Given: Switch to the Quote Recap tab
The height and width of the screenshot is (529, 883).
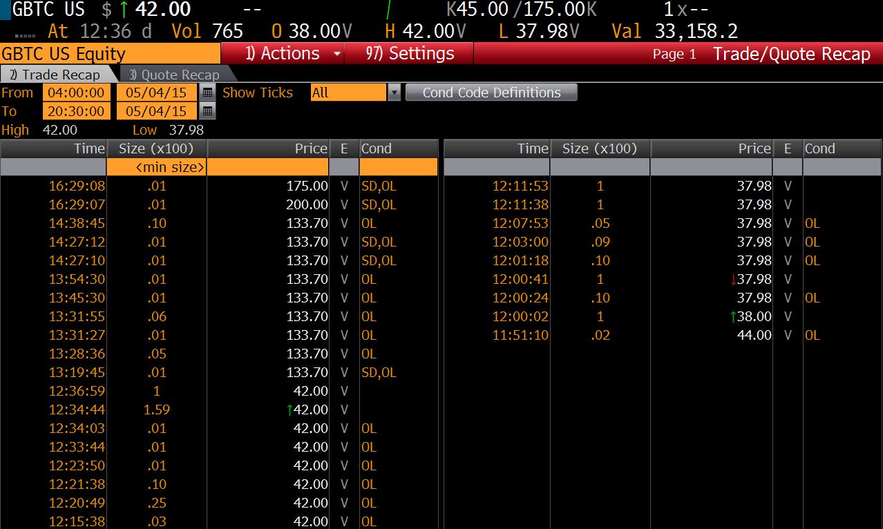Looking at the screenshot, I should pyautogui.click(x=174, y=75).
